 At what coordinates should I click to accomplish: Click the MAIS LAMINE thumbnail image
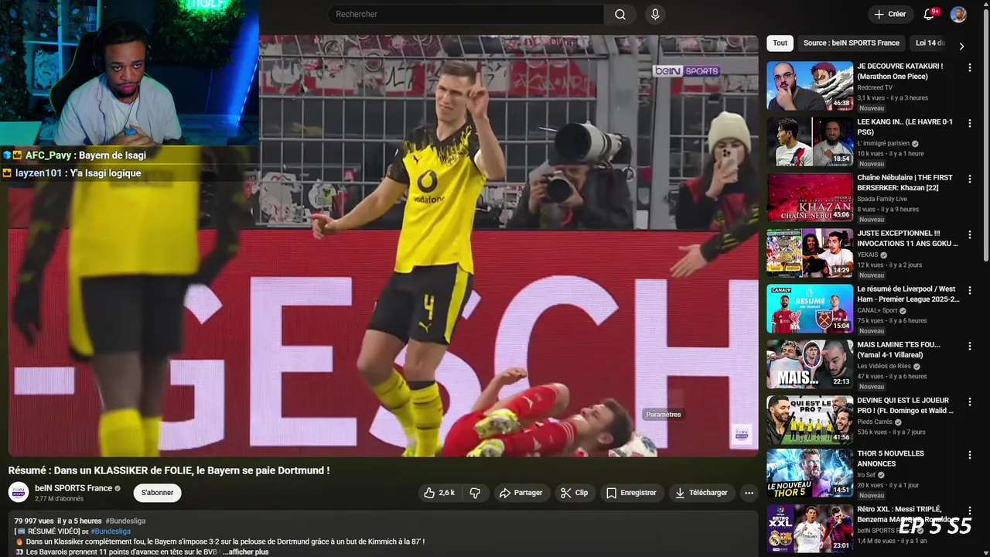[x=810, y=364]
